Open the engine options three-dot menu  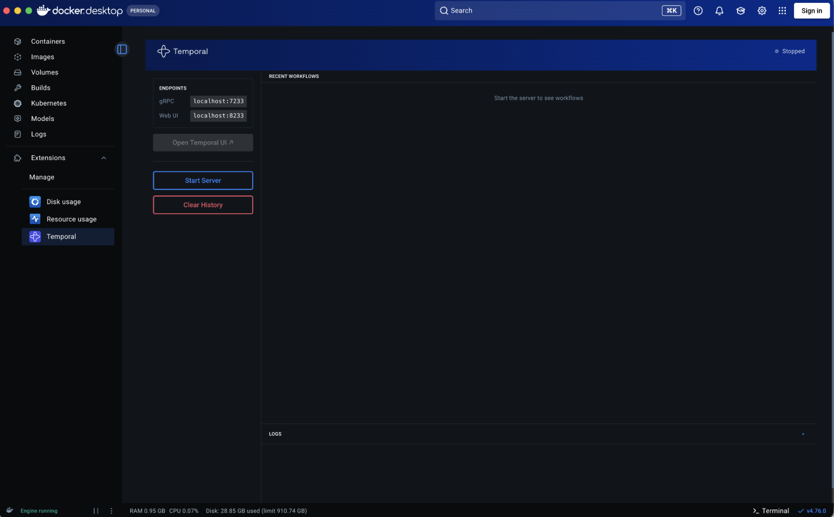coord(111,511)
